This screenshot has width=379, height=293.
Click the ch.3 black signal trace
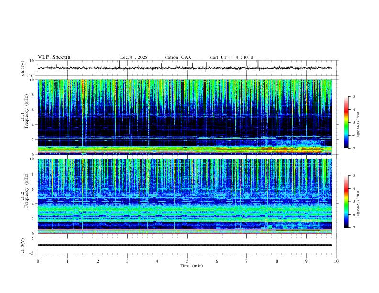coord(185,245)
